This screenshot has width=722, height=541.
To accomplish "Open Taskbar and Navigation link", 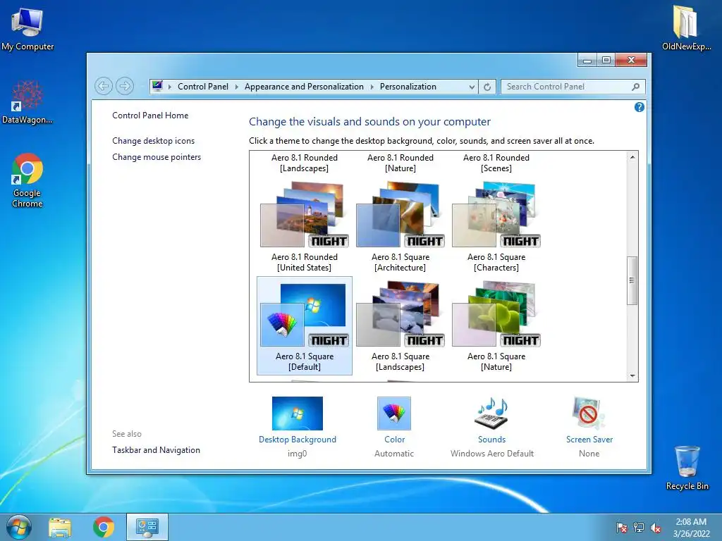I will (156, 450).
